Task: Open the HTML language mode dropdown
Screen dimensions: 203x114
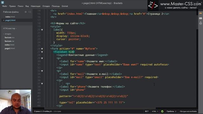Action: (x=155, y=111)
